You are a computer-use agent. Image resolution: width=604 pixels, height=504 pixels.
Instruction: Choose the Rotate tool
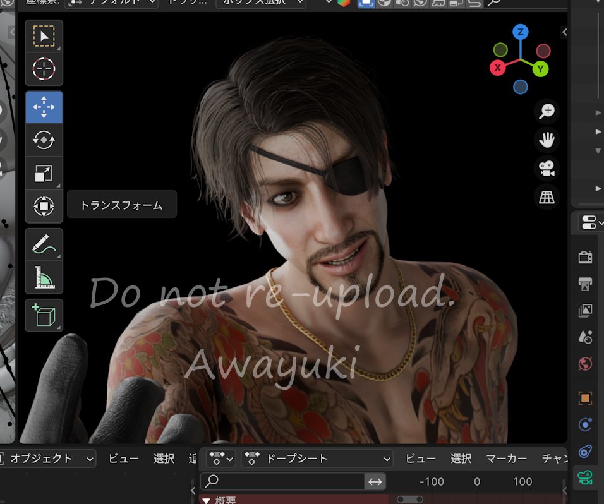click(x=44, y=140)
